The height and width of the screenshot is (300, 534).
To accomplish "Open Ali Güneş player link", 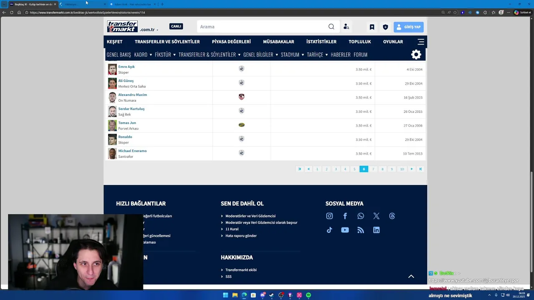I will click(x=126, y=81).
